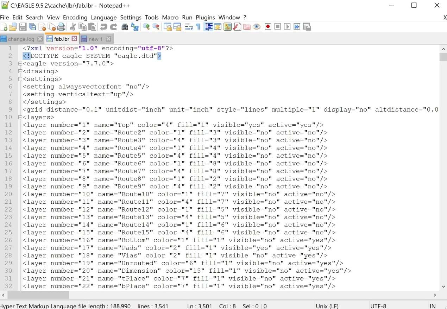The height and width of the screenshot is (309, 447).
Task: Click the length : 188,990 status text
Action: pyautogui.click(x=109, y=306)
